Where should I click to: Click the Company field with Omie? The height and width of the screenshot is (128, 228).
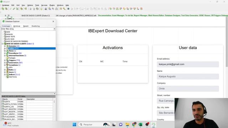click(188, 89)
